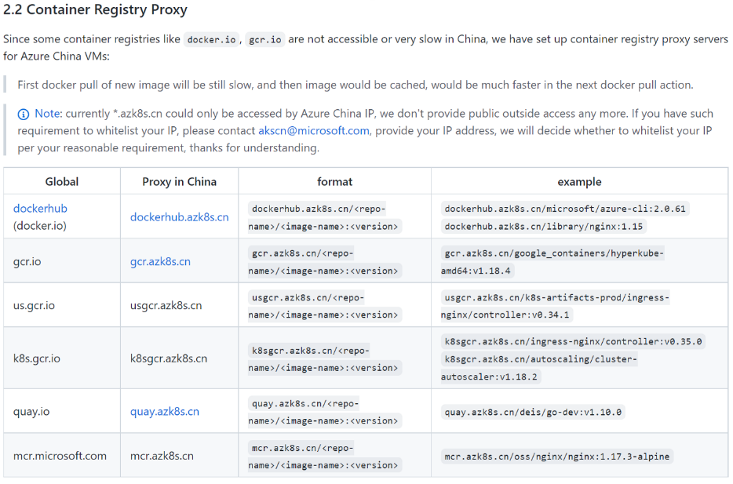
Task: Click the quay.azk8s.cn/deis/go-dev example code
Action: tap(533, 412)
